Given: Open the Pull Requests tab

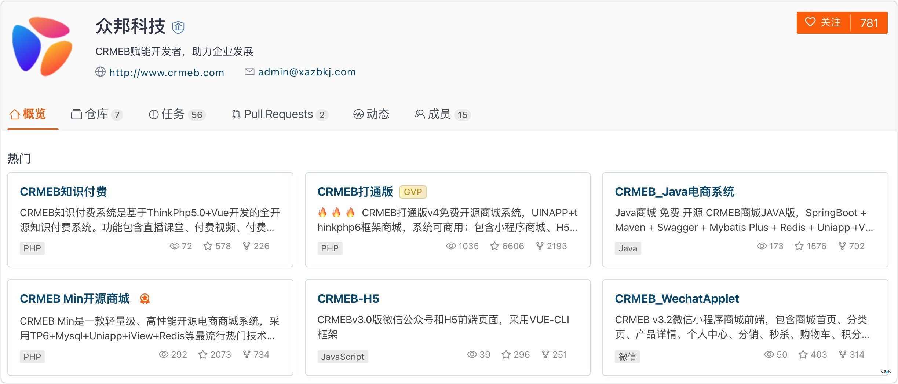Looking at the screenshot, I should [280, 115].
